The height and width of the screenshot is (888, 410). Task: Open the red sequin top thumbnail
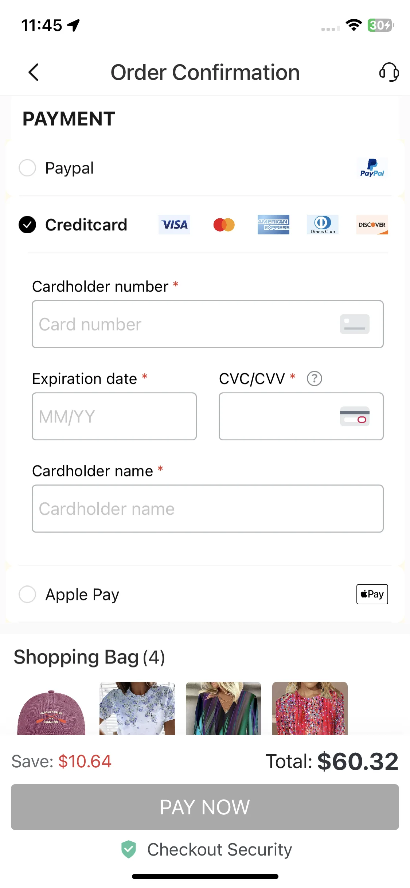310,708
